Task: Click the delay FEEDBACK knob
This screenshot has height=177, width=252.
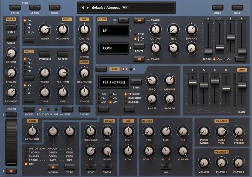Action: tap(91, 131)
